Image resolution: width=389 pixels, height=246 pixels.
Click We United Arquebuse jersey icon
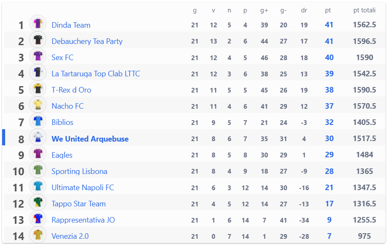(x=38, y=137)
